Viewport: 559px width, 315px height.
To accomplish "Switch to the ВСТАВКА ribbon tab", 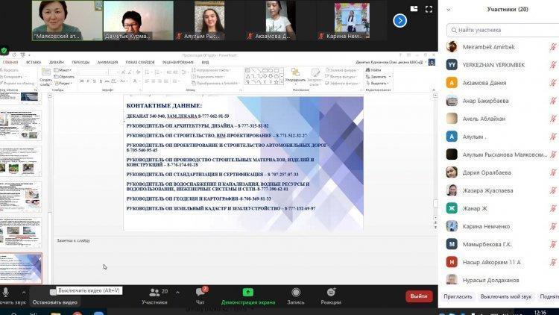I will tap(34, 63).
